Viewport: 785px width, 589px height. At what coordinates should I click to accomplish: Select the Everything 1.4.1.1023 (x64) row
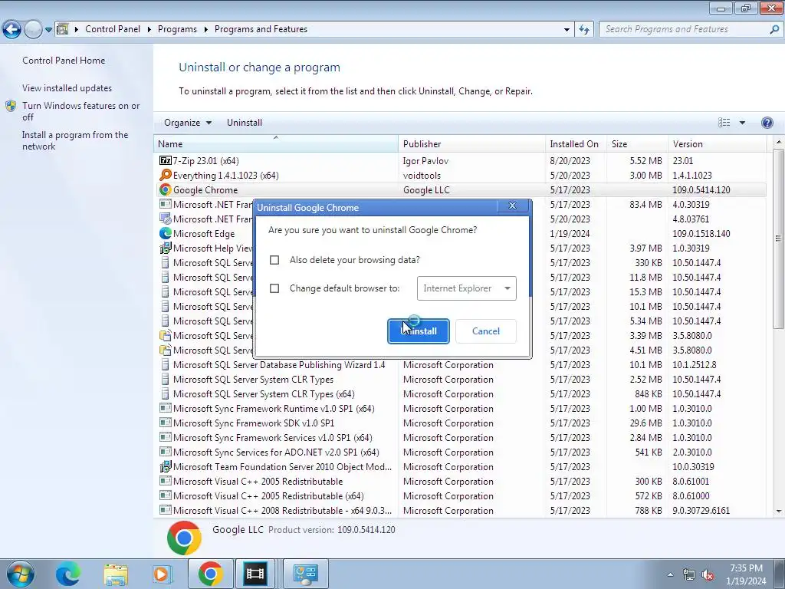click(460, 176)
